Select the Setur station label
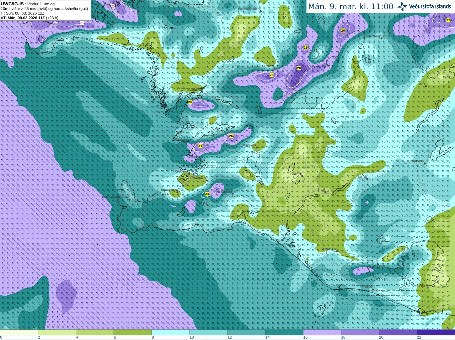The height and width of the screenshot is (340, 455). click(422, 84)
